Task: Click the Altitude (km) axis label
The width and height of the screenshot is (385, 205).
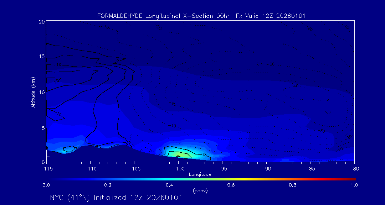Action: (33, 92)
